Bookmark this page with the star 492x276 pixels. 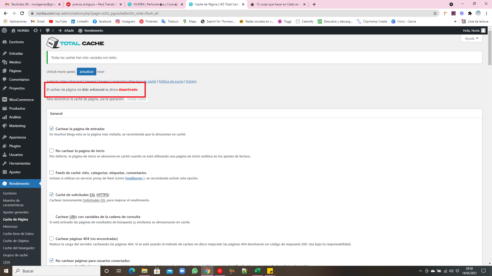435,13
